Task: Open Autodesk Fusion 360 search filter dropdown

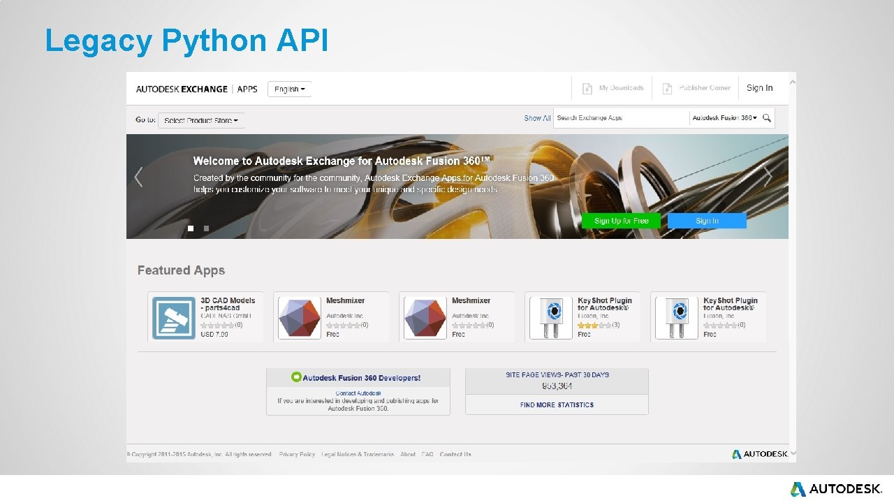Action: coord(725,118)
